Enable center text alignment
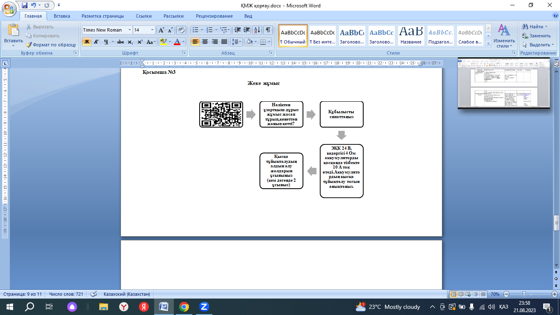560x315 pixels. (205, 42)
